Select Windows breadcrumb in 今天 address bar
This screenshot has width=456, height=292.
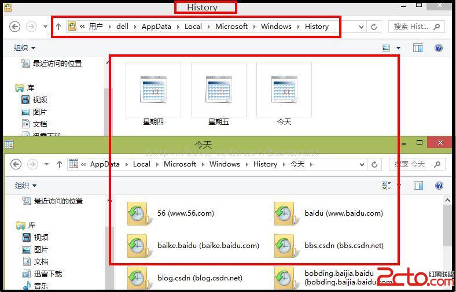click(225, 164)
